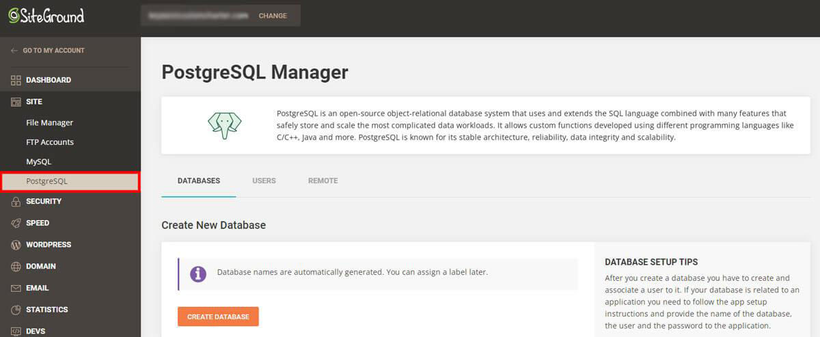Click the PostgreSQL Manager heading
Image resolution: width=820 pixels, height=337 pixels.
(255, 72)
